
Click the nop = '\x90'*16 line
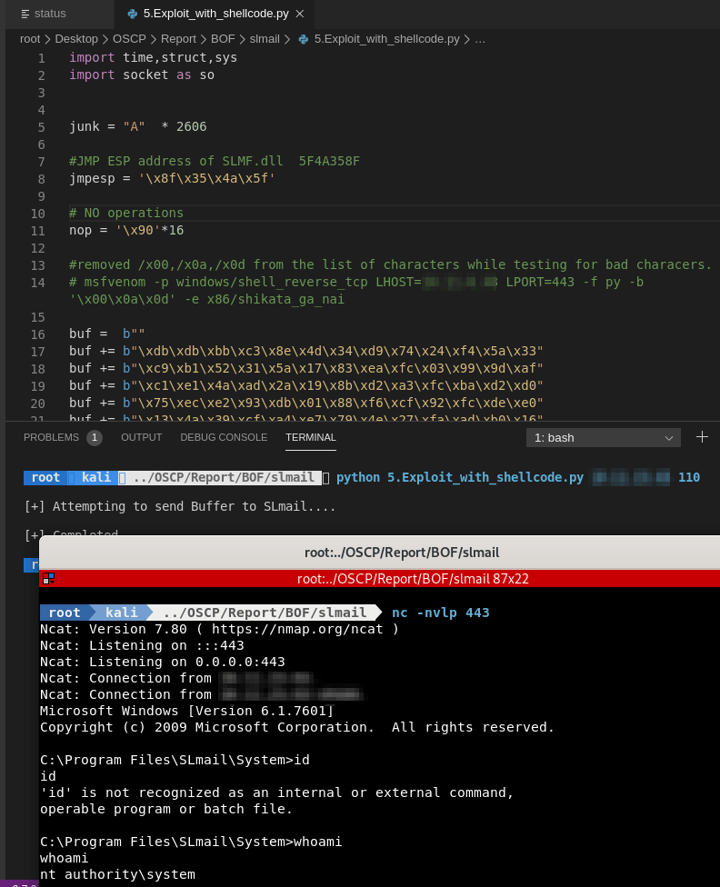pos(126,230)
